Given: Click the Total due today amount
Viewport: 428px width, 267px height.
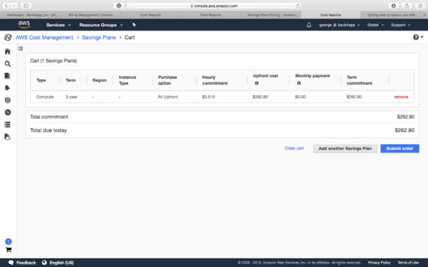Looking at the screenshot, I should [x=404, y=131].
